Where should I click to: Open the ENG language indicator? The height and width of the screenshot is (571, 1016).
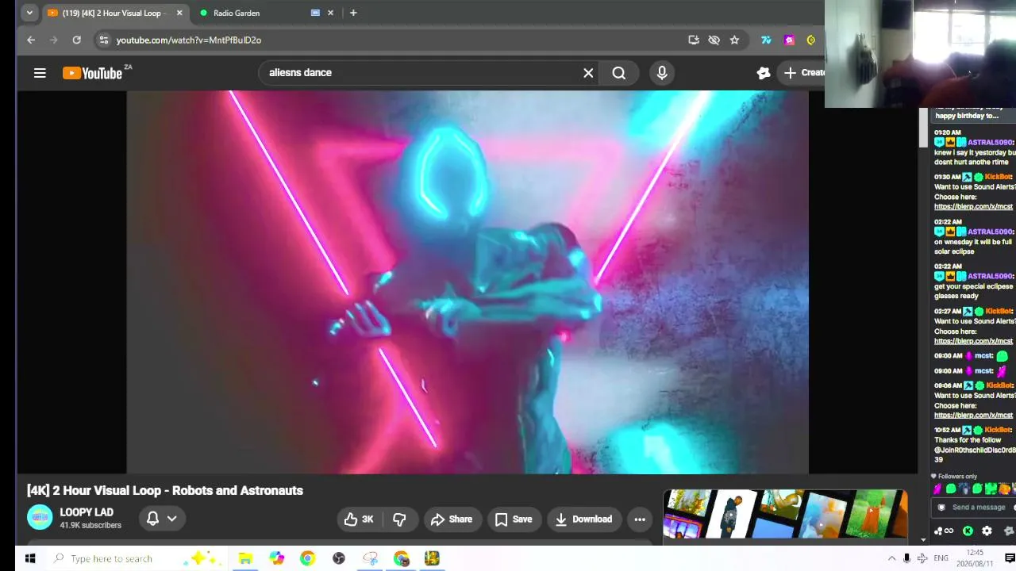tap(941, 558)
